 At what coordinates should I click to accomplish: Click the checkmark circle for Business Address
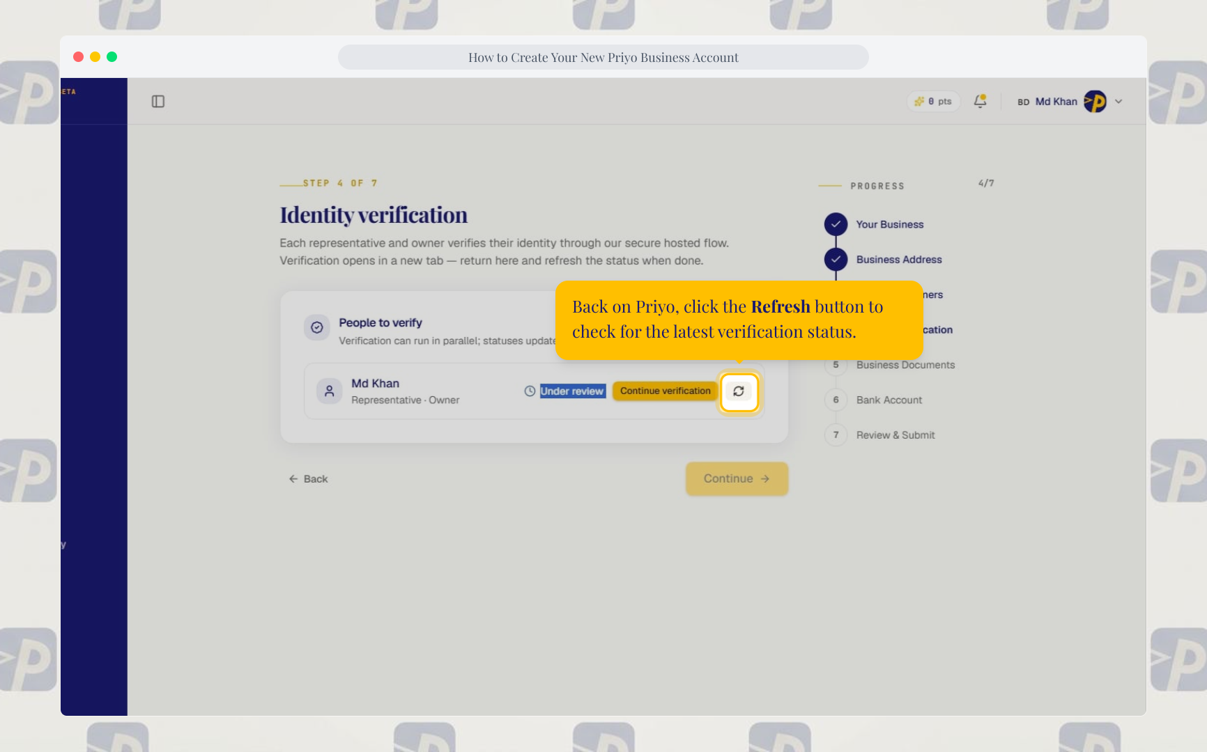pos(836,259)
